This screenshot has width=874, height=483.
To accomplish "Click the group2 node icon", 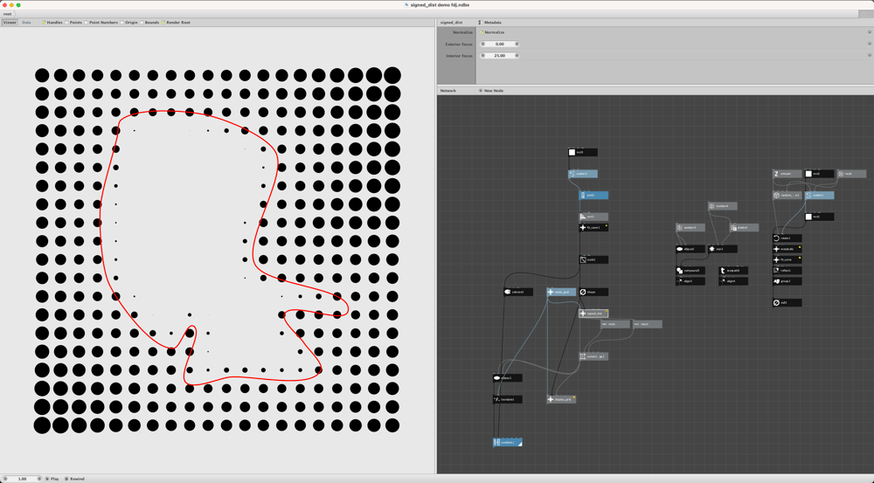I will [776, 281].
